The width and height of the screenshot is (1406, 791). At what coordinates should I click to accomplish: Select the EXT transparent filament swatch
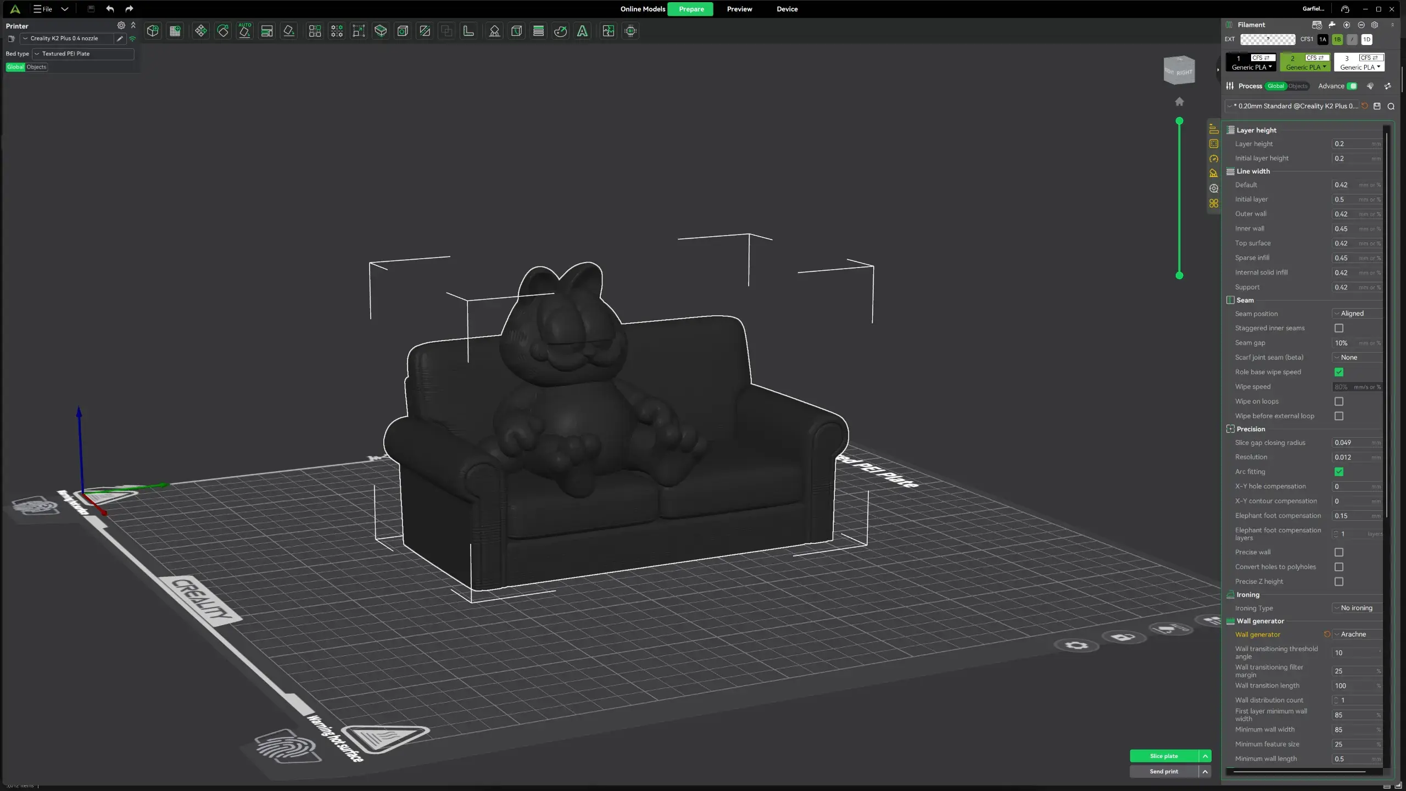[1268, 40]
